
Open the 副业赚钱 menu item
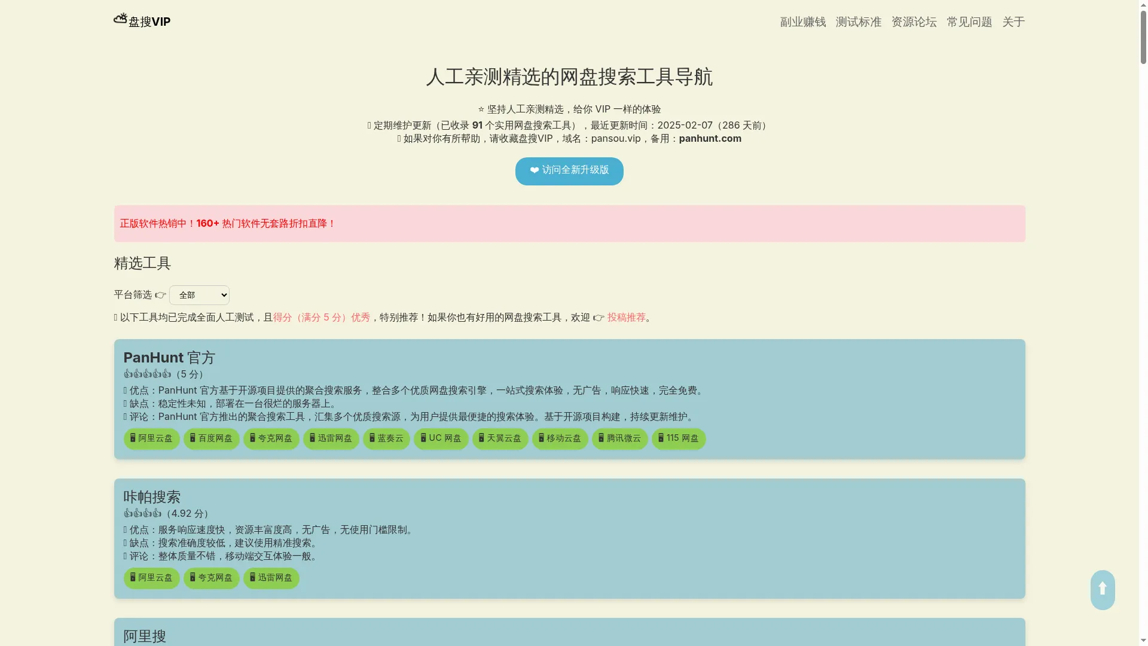coord(802,22)
